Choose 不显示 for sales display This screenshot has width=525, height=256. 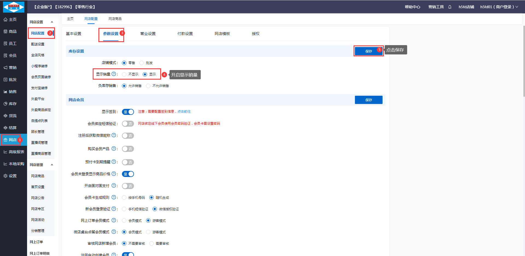[124, 74]
